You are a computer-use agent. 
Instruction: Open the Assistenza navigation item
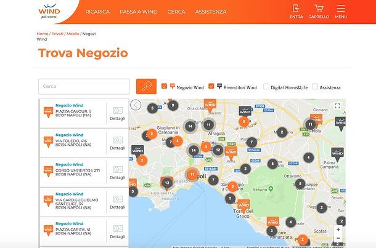211,12
